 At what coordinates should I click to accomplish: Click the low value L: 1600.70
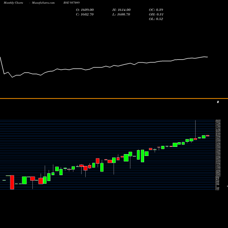(121, 15)
